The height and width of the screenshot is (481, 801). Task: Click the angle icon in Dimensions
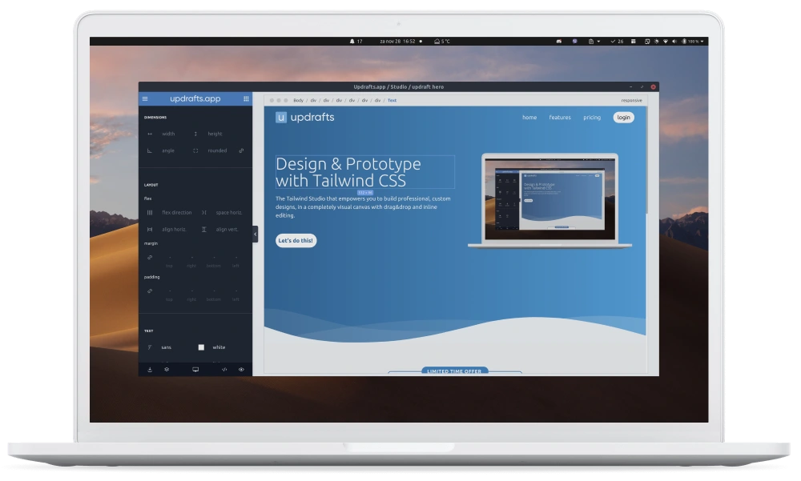[x=150, y=150]
